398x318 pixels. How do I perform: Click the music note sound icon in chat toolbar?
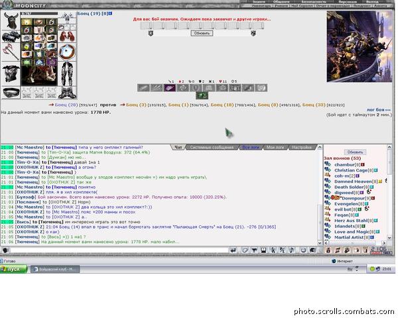[x=292, y=250]
